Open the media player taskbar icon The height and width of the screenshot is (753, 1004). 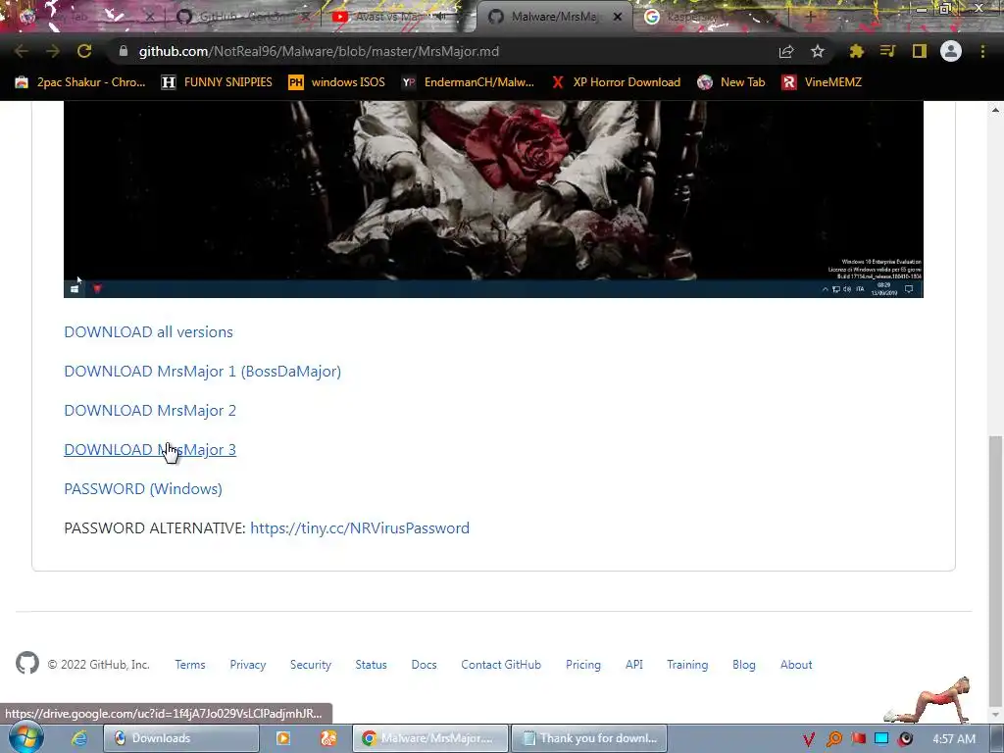pos(283,738)
